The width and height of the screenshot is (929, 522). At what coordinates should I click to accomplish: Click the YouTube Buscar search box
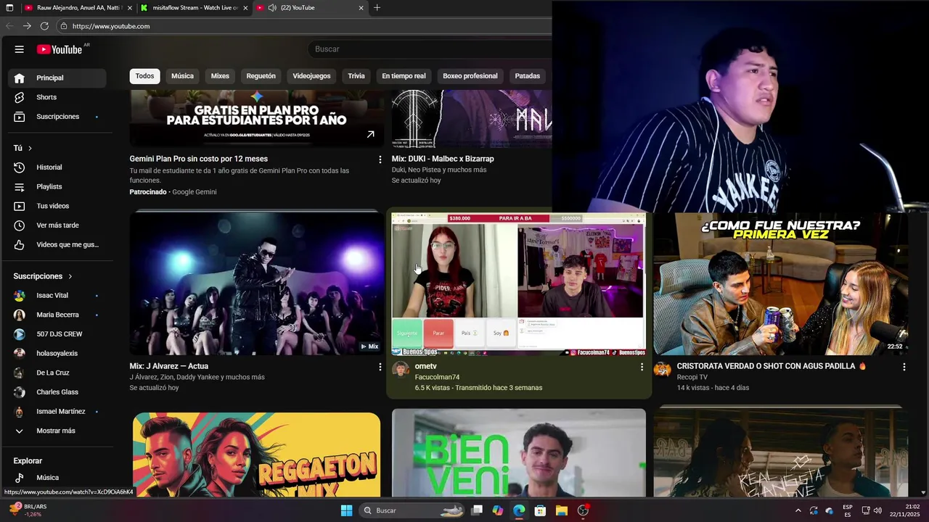point(428,49)
